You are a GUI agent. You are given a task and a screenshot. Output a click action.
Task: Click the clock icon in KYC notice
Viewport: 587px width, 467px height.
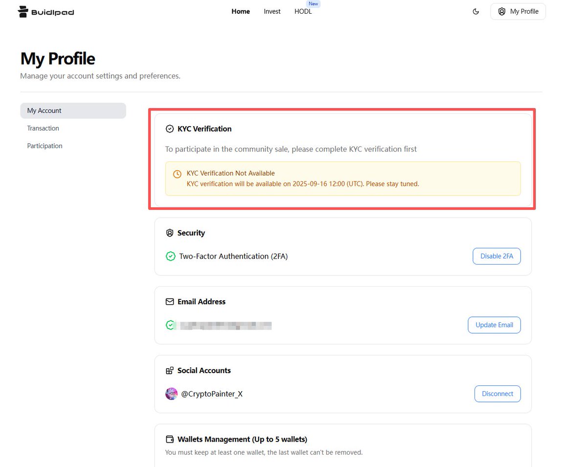coord(178,174)
